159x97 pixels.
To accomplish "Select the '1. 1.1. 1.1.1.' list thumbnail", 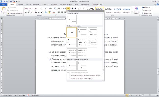I will [93, 32].
